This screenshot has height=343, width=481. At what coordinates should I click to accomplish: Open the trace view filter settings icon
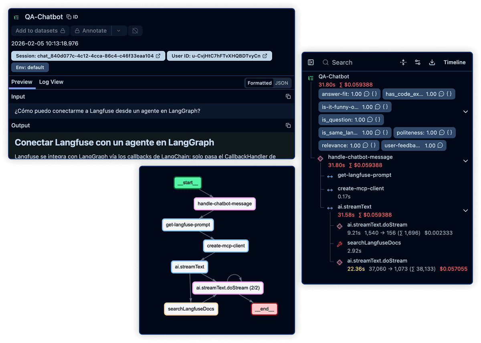(x=418, y=63)
